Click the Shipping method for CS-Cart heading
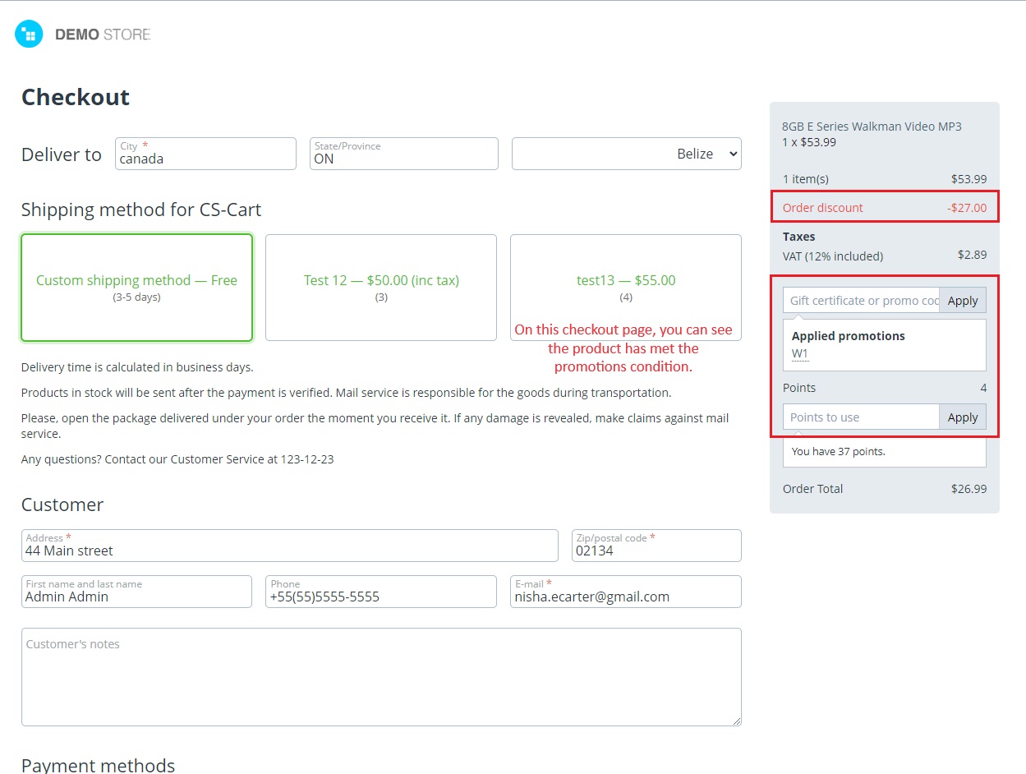 [141, 210]
